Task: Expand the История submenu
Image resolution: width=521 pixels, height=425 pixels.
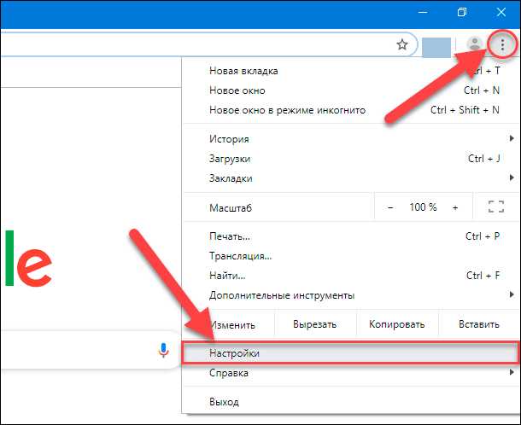Action: 351,139
